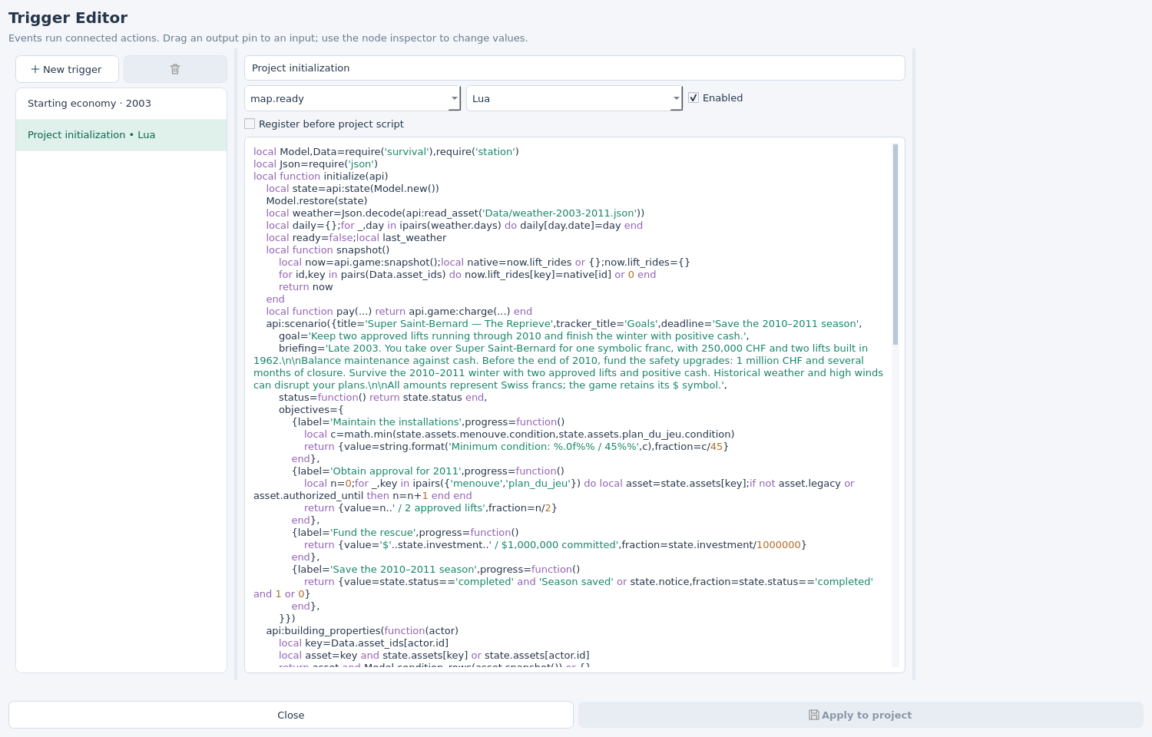The width and height of the screenshot is (1152, 737).
Task: Click 'local Json=require('json')' line
Action: pyautogui.click(x=316, y=164)
